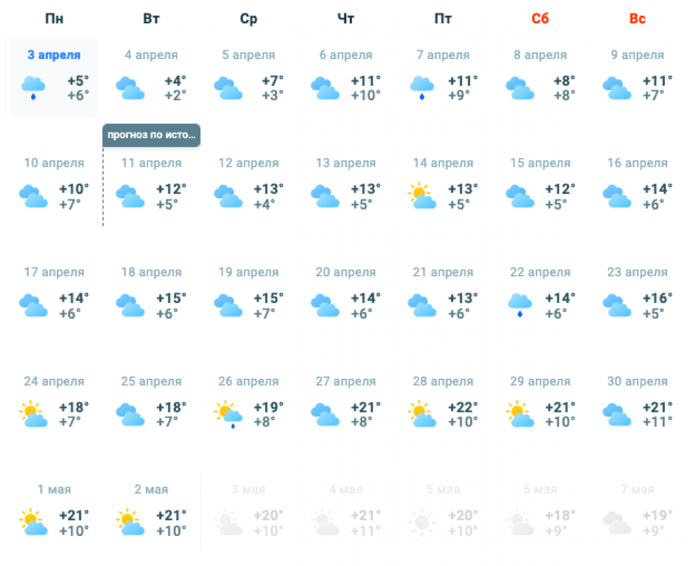The image size is (695, 566).
Task: Select the highlighted 3 апреля date
Action: 54,55
